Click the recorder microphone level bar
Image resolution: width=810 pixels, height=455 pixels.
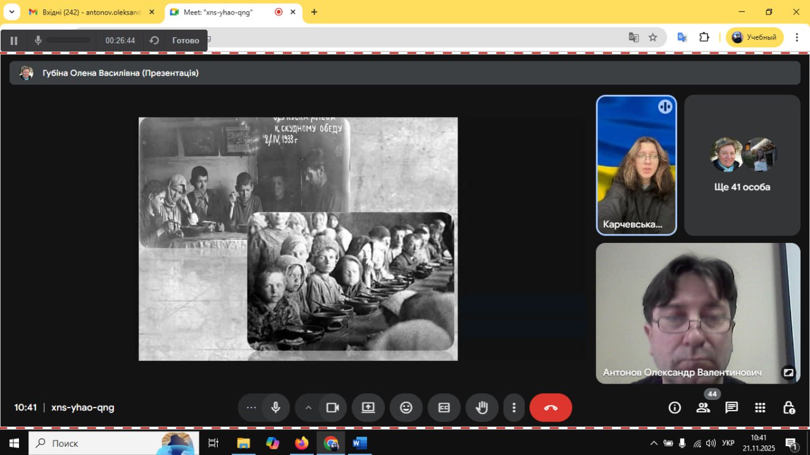[68, 41]
